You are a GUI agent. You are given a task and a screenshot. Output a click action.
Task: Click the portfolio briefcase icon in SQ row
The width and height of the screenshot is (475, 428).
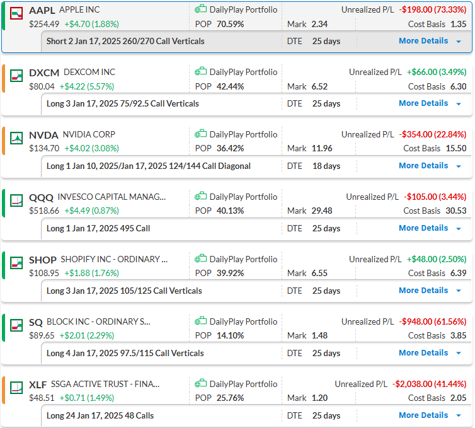pyautogui.click(x=200, y=321)
